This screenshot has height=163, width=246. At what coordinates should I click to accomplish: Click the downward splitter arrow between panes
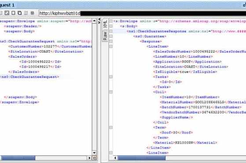(x=99, y=22)
